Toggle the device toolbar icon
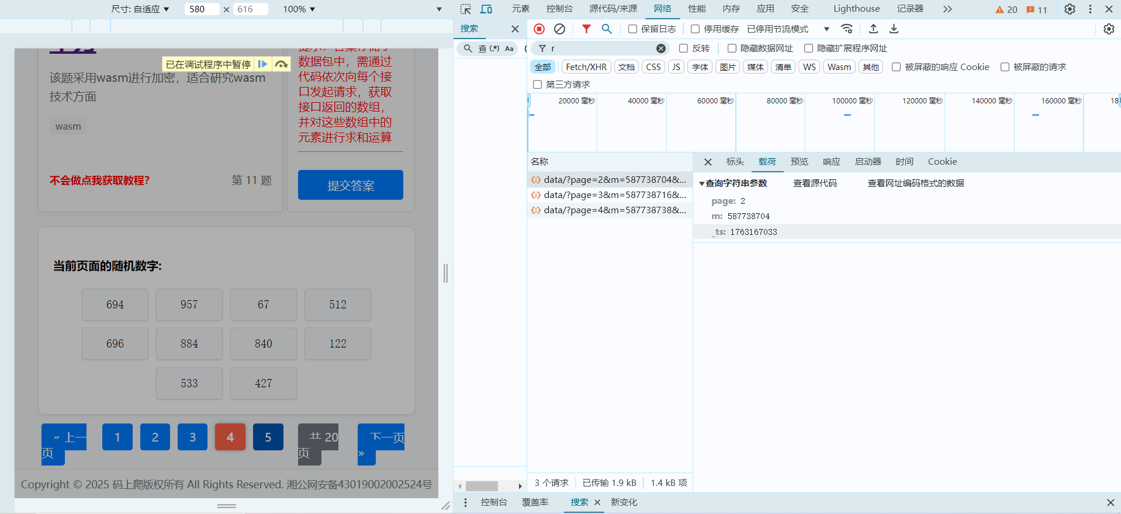This screenshot has width=1121, height=514. [x=486, y=9]
